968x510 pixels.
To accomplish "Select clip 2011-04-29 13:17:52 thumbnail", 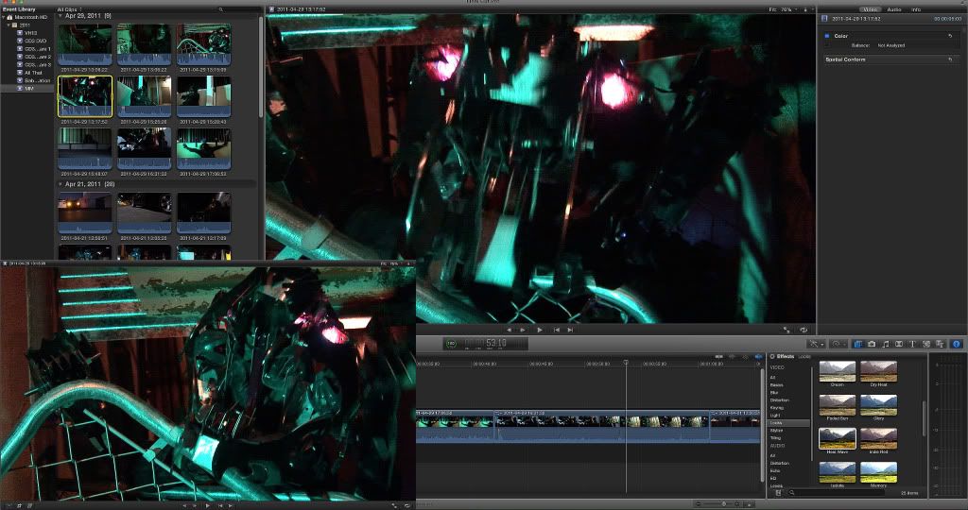I will 85,96.
